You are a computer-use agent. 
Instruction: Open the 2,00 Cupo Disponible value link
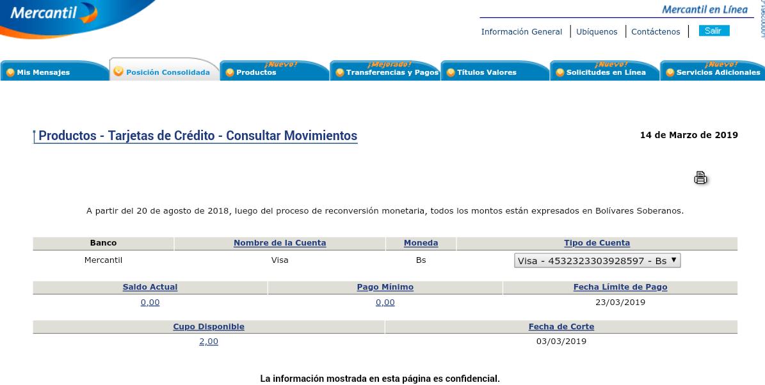[x=209, y=342]
